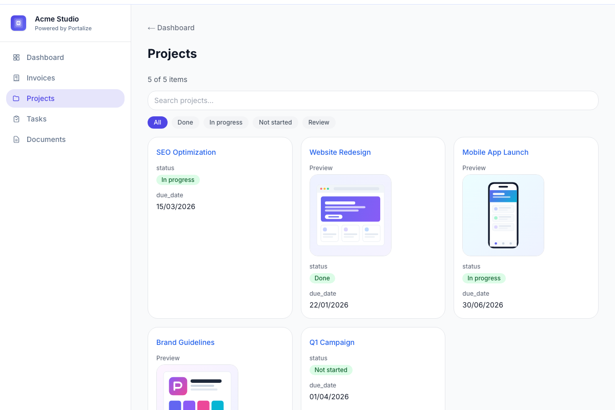Focus the Search projects input field

click(x=373, y=100)
